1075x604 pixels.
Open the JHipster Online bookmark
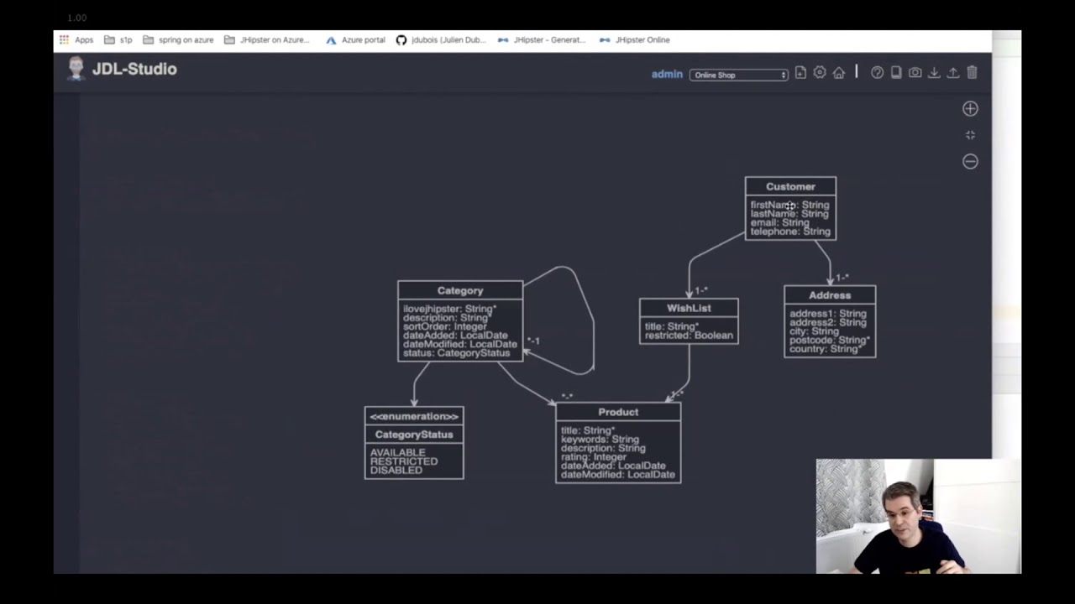[x=635, y=39]
